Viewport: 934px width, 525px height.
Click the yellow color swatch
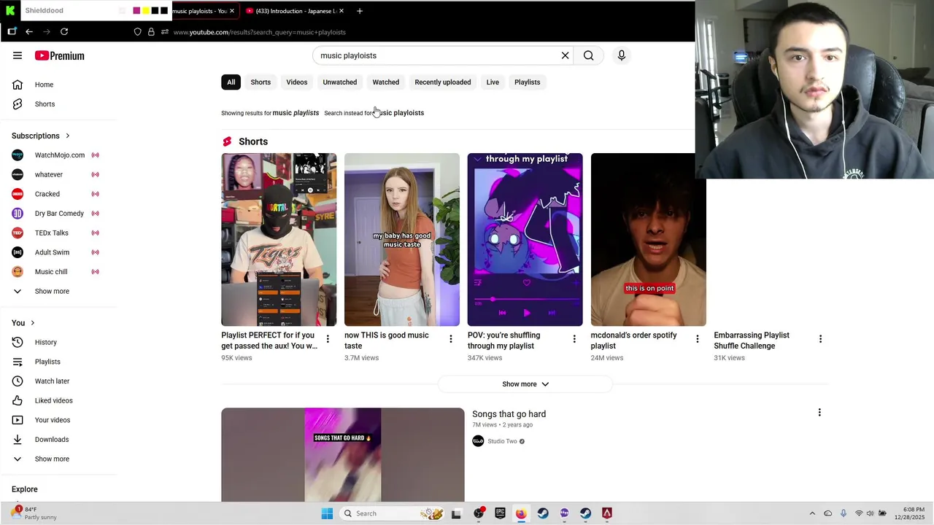coord(146,11)
